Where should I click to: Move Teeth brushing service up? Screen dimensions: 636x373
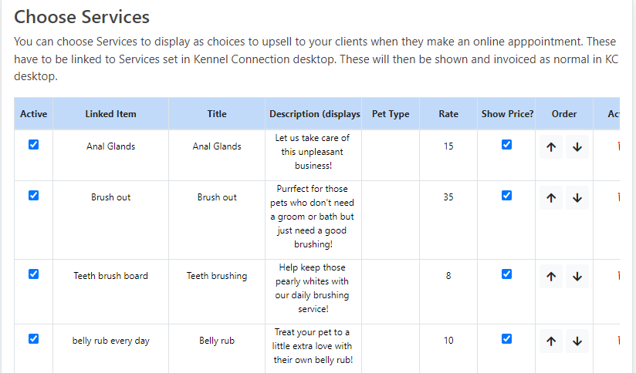tap(551, 277)
